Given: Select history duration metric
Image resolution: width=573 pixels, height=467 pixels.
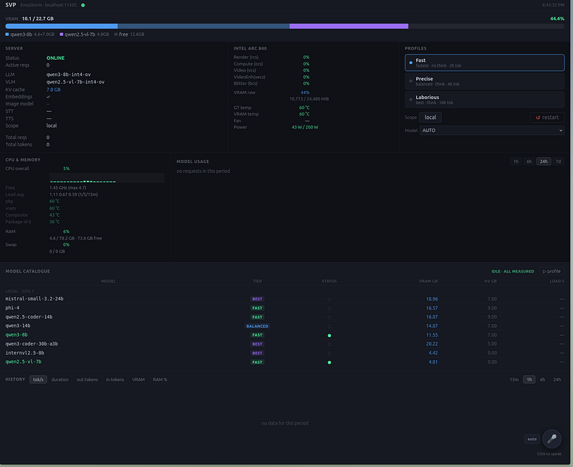Looking at the screenshot, I should pos(60,379).
